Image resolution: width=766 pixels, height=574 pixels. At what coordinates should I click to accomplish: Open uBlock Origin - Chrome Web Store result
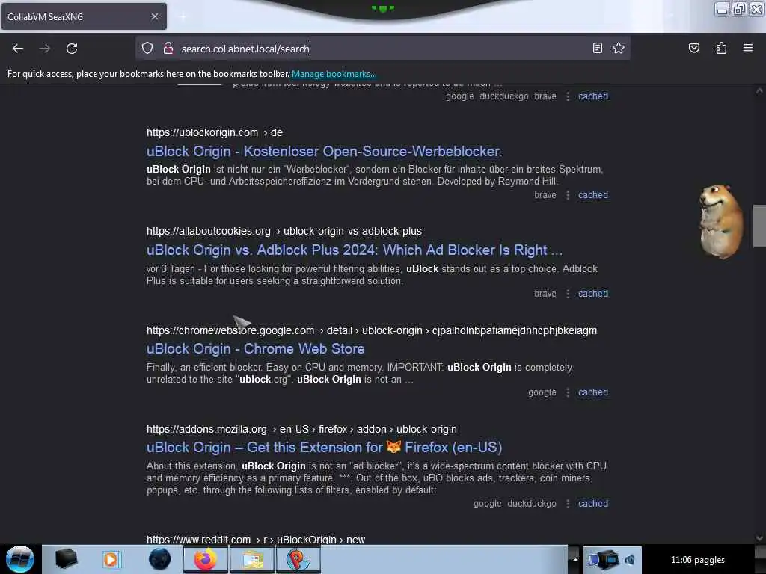[x=256, y=348]
